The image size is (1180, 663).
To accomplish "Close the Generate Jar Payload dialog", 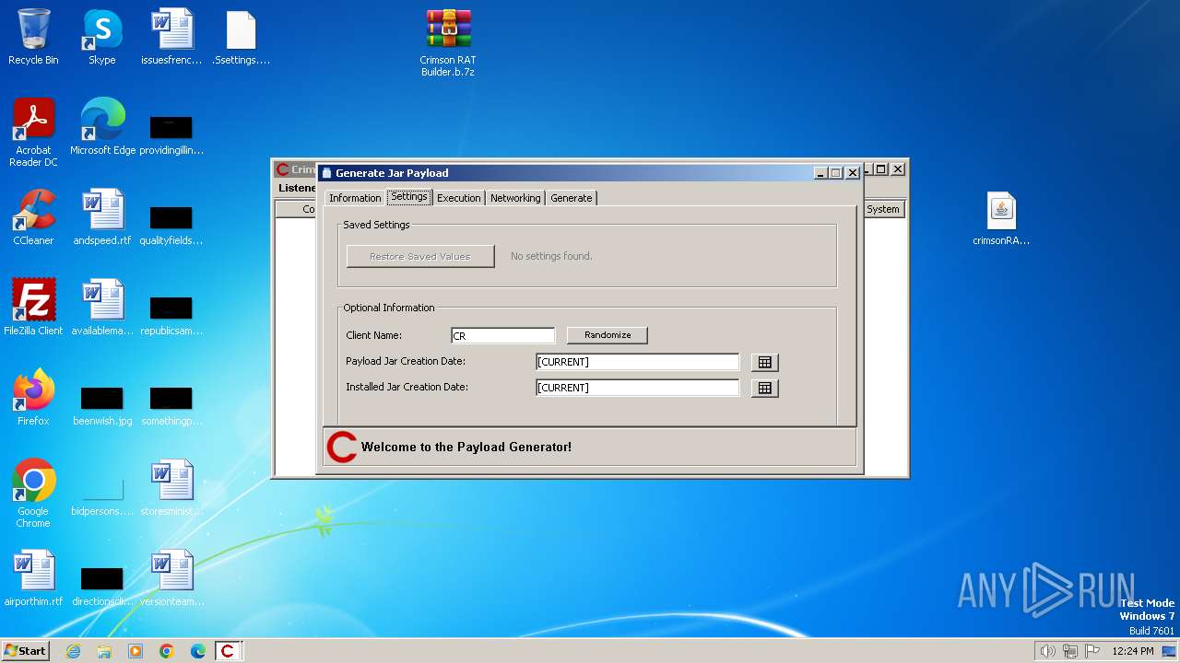I will (x=853, y=172).
